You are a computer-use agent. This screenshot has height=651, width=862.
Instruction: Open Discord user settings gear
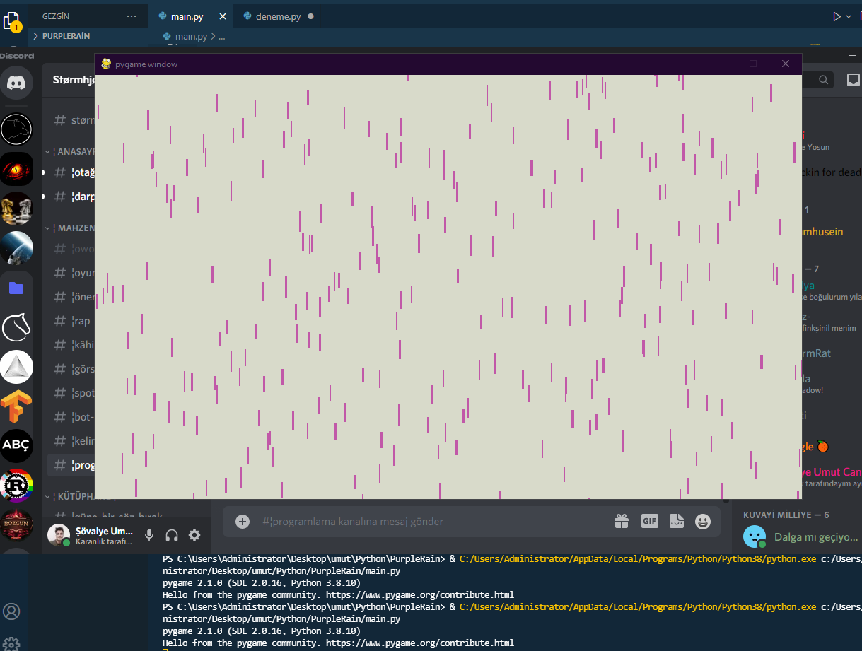(x=194, y=535)
